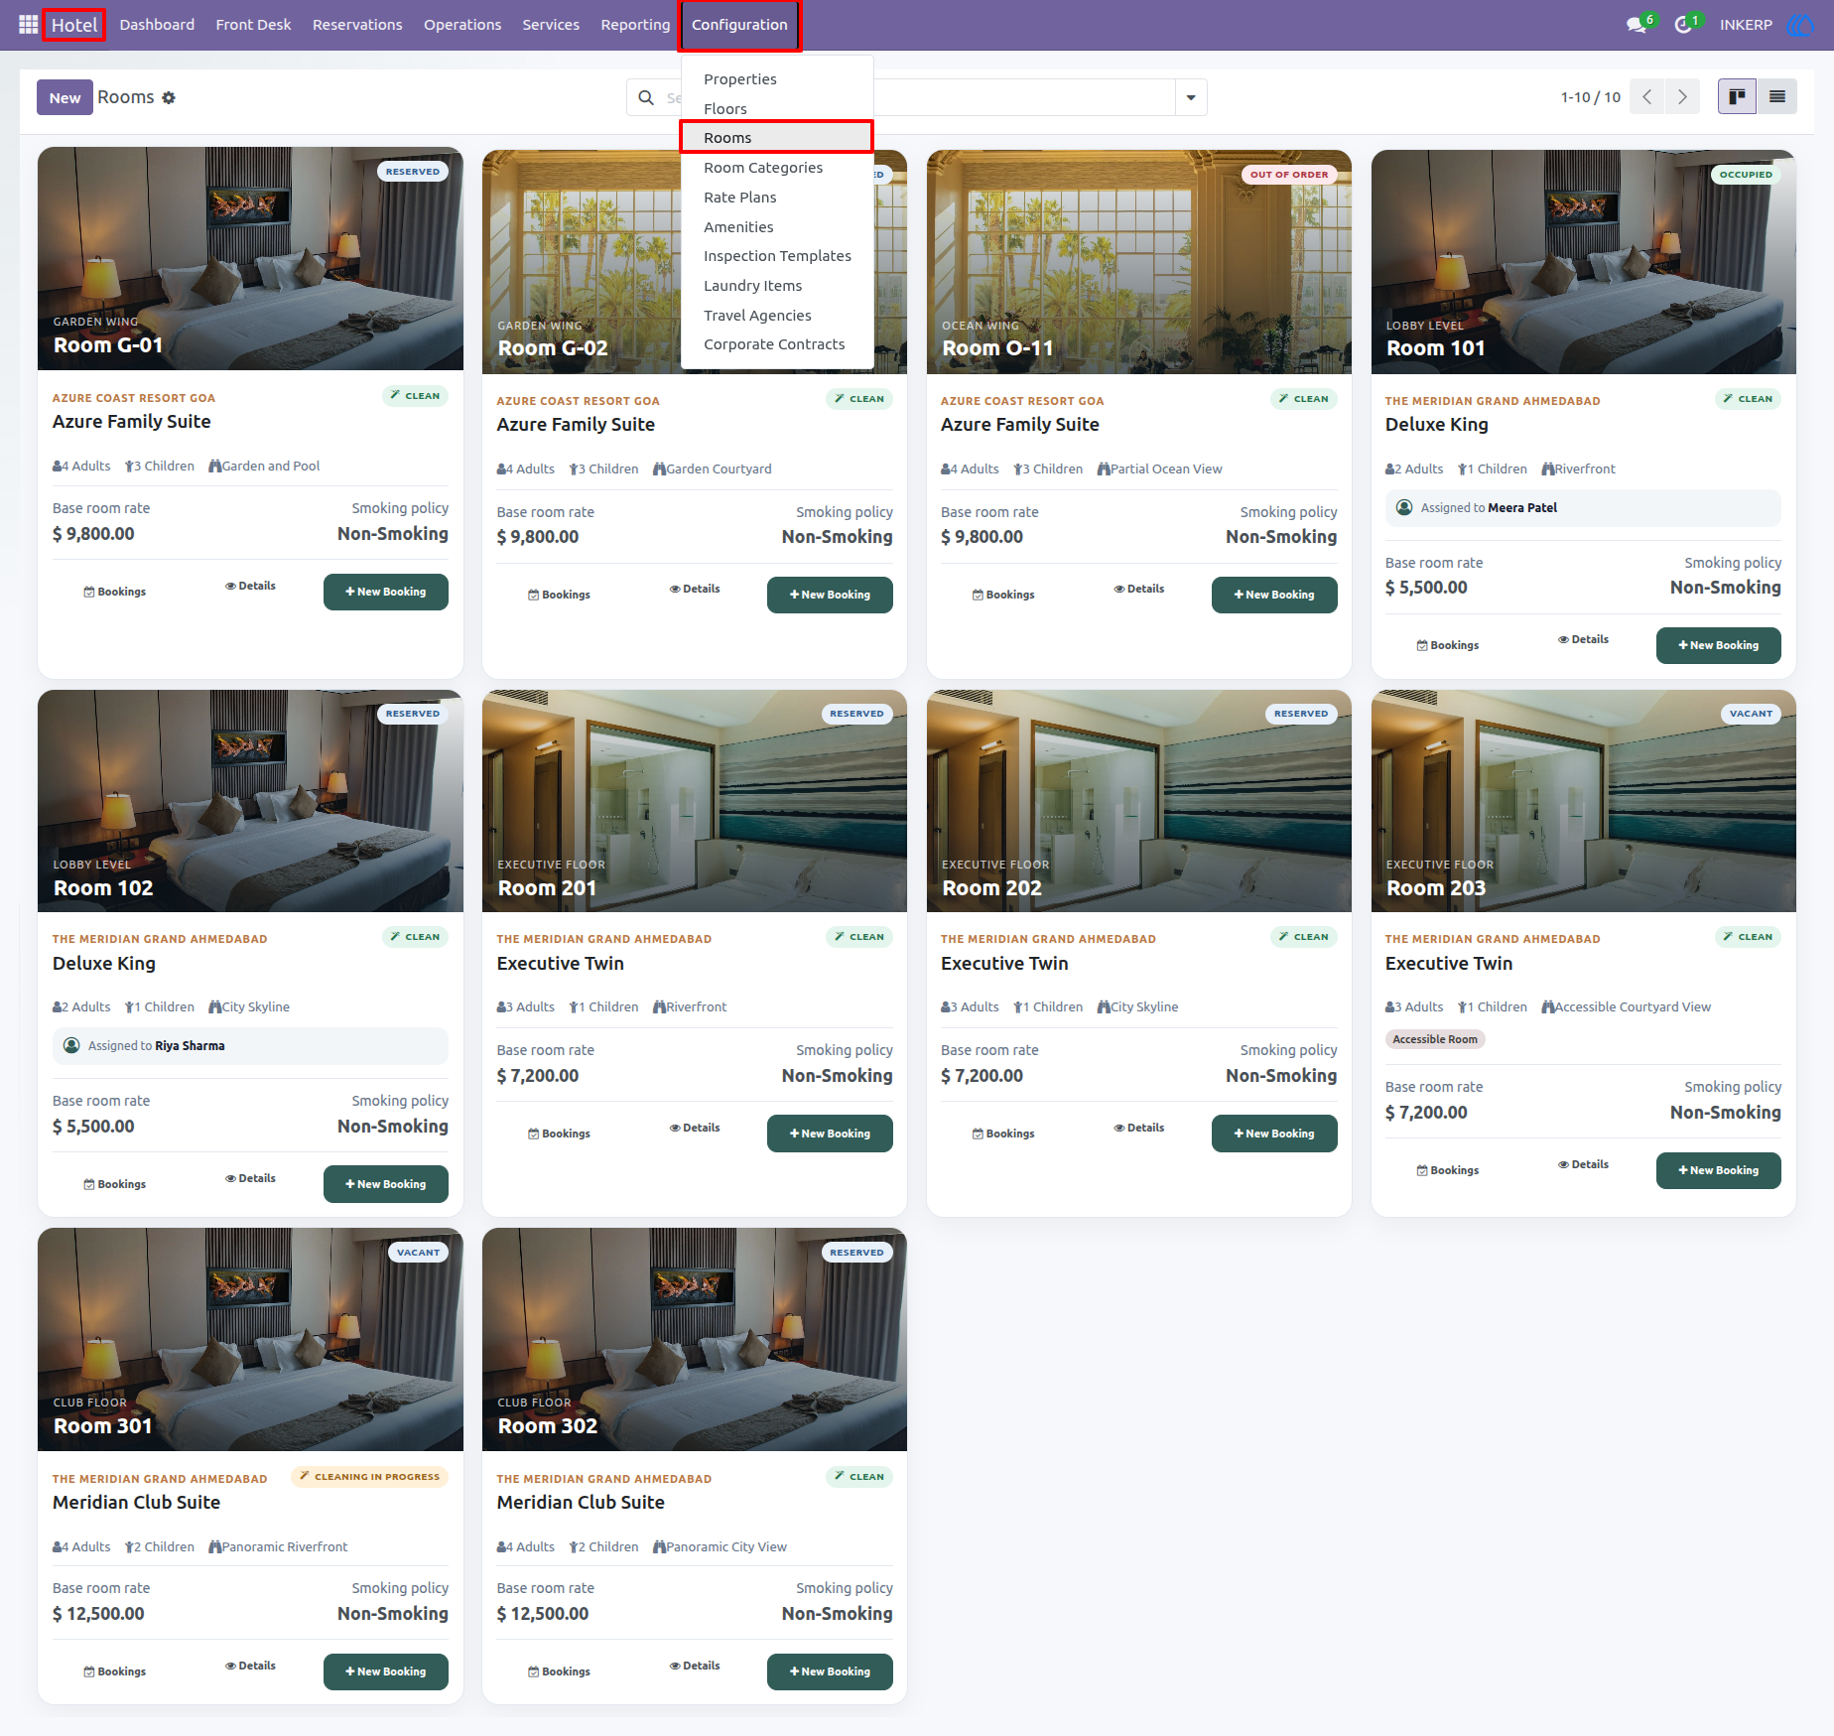Open the activities clock icon

1683,25
